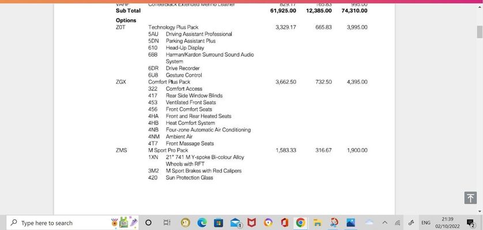Open Snipping Tool on taskbar
Screen dimensions: 483x230
(334, 223)
